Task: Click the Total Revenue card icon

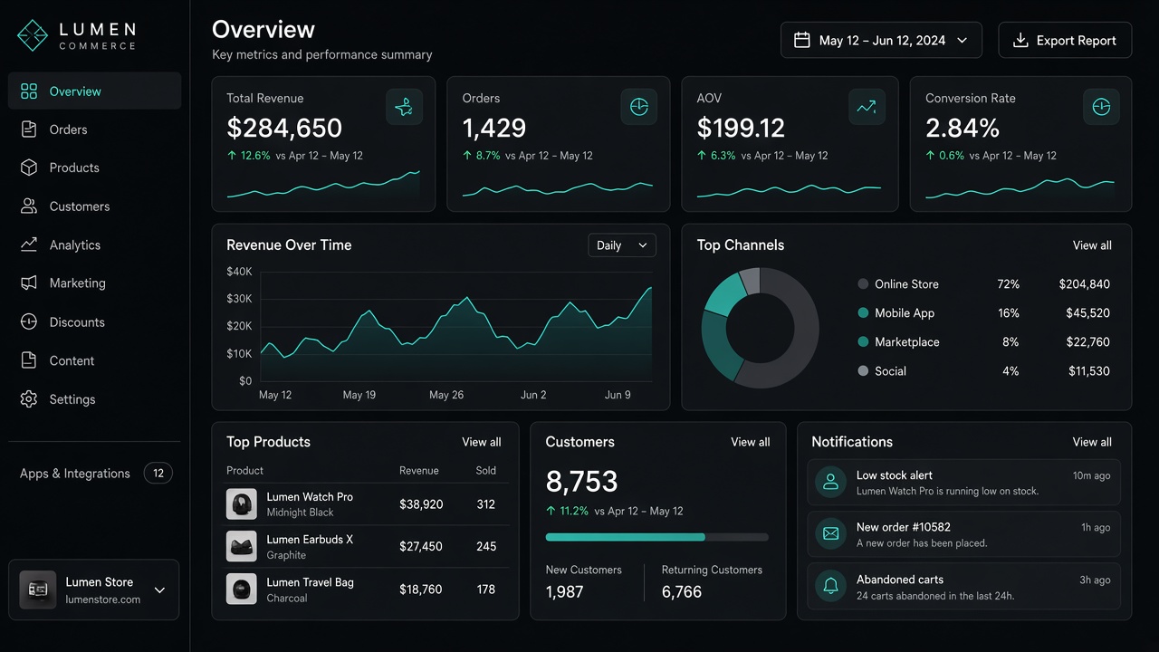Action: [x=404, y=107]
